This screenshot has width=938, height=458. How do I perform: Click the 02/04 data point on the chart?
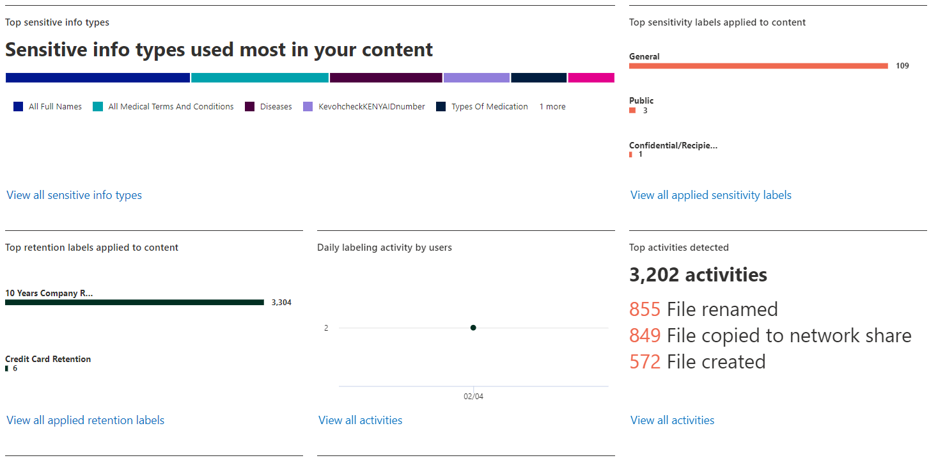473,328
